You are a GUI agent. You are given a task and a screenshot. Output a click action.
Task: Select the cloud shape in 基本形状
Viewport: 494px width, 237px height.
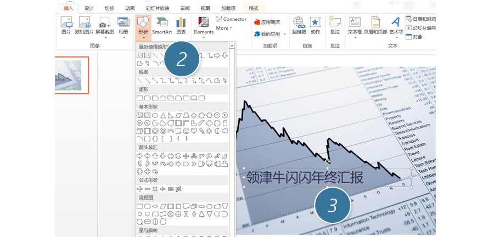tap(224, 131)
